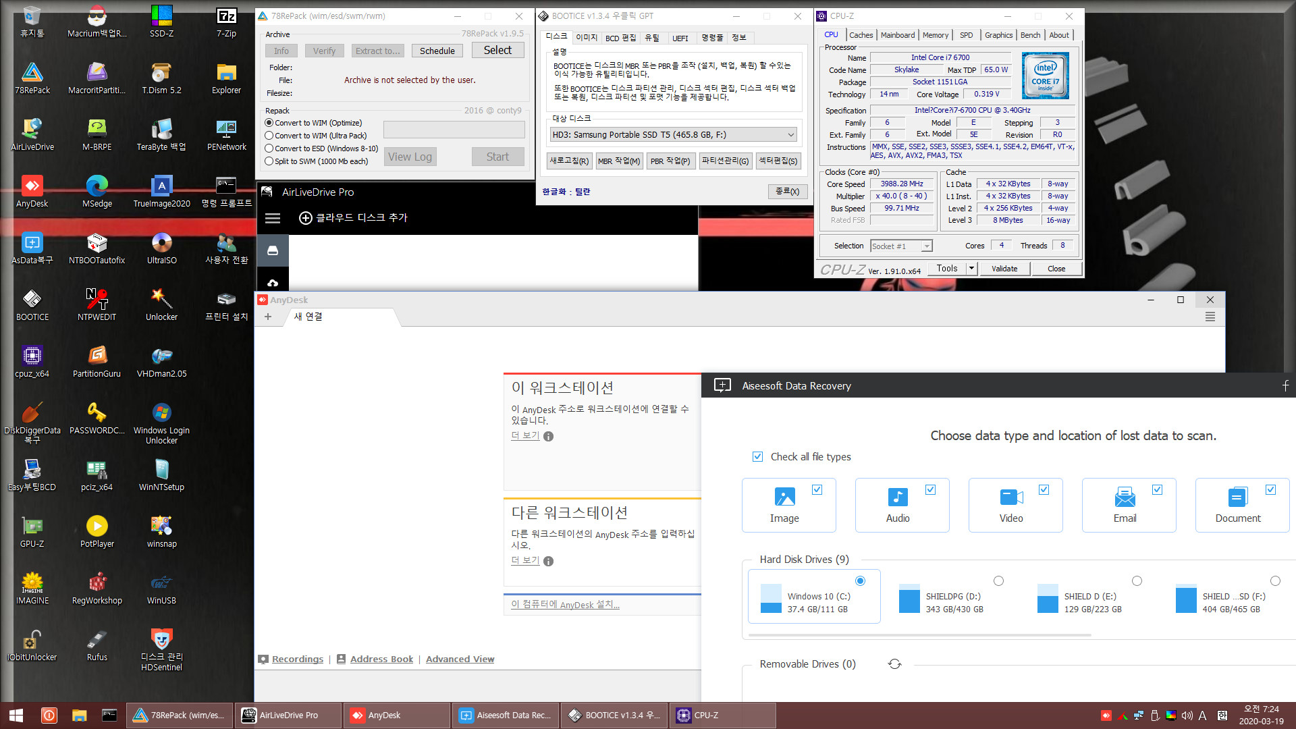
Task: Uncheck the Email data type checkbox
Action: coord(1157,490)
